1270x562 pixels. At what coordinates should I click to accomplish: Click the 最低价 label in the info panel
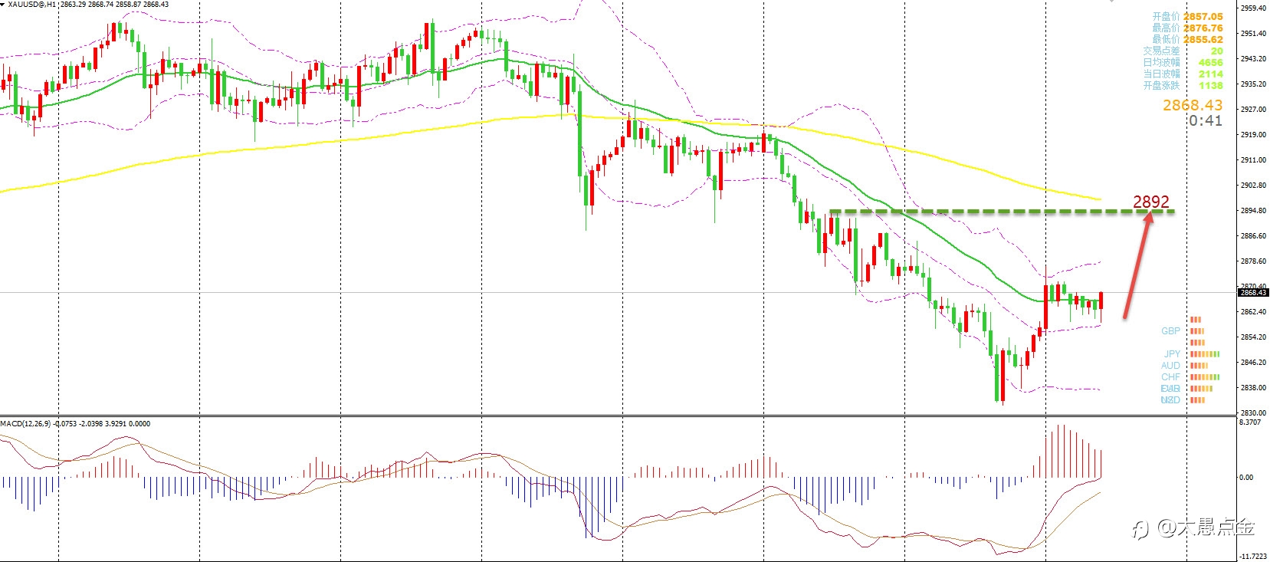[1166, 39]
